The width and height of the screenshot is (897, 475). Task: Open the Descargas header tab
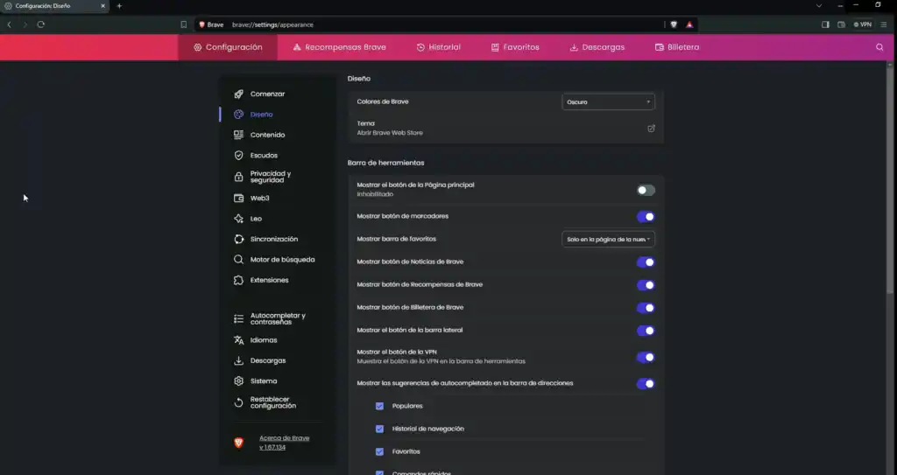pos(597,47)
